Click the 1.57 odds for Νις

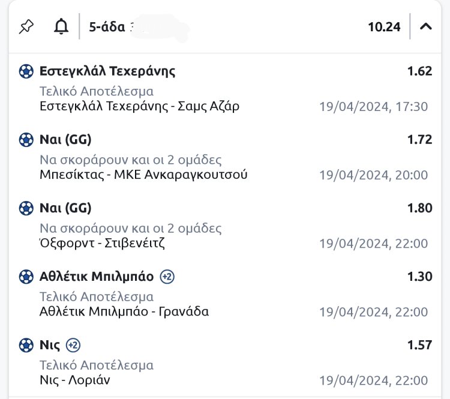coord(419,345)
